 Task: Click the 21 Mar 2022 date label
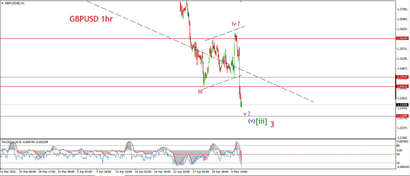click(8, 172)
